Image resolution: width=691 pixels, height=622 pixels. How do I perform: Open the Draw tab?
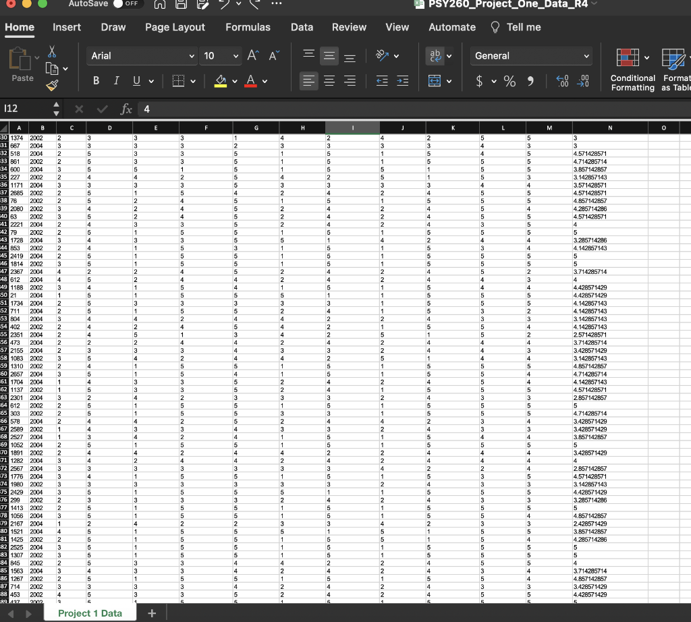[x=113, y=27]
